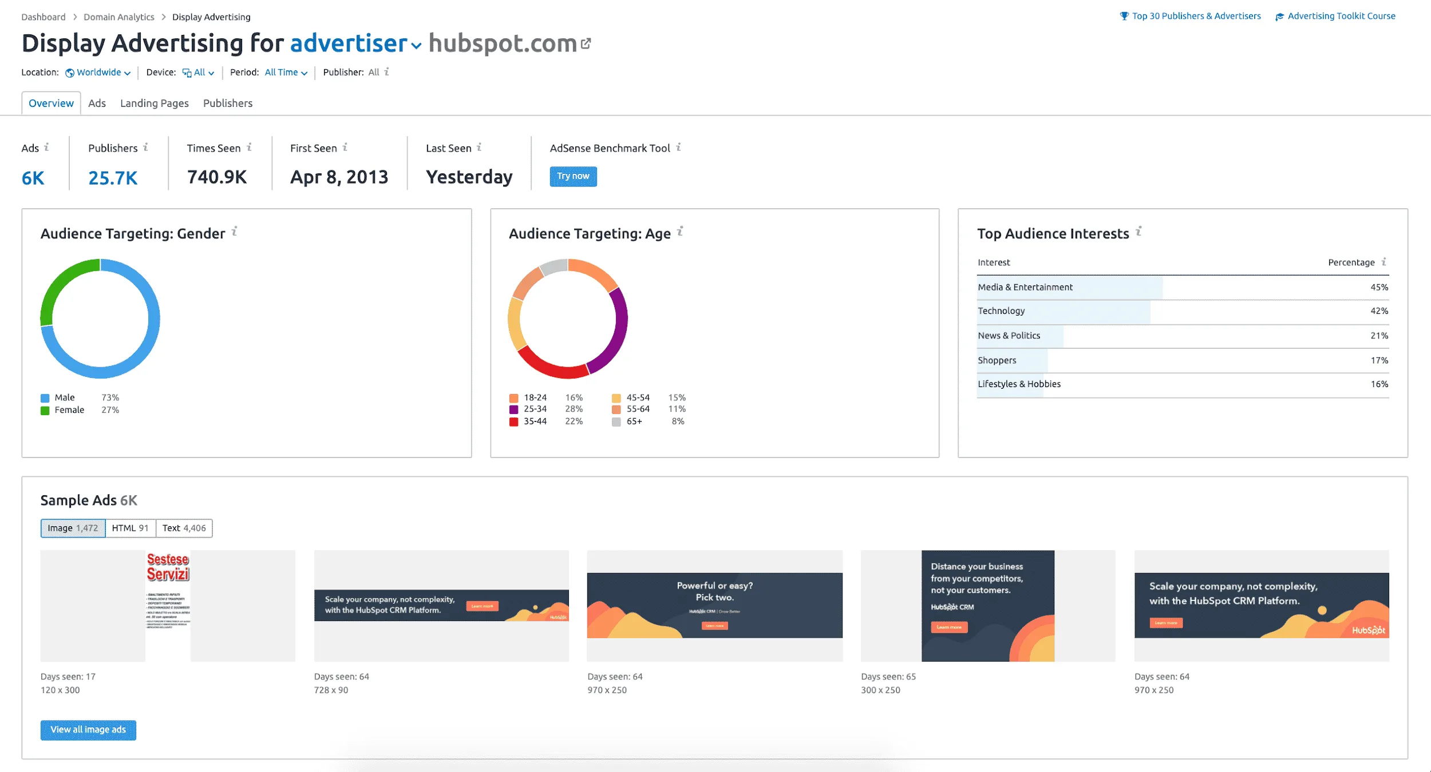Click the 18-24 orange legend swatch
This screenshot has width=1431, height=772.
click(x=513, y=398)
